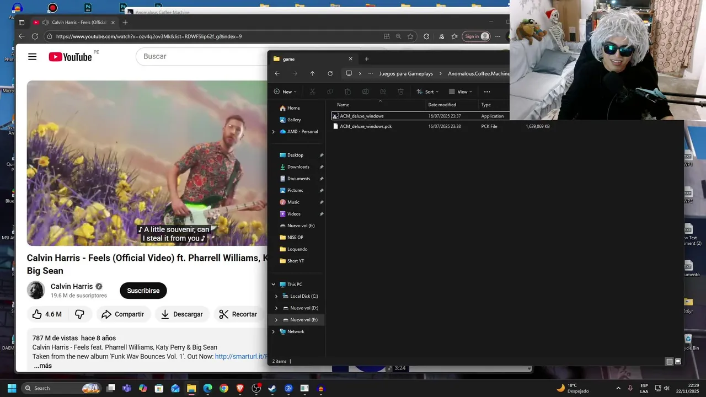Image resolution: width=706 pixels, height=397 pixels.
Task: Open Google Chrome from the taskbar
Action: pos(223,388)
